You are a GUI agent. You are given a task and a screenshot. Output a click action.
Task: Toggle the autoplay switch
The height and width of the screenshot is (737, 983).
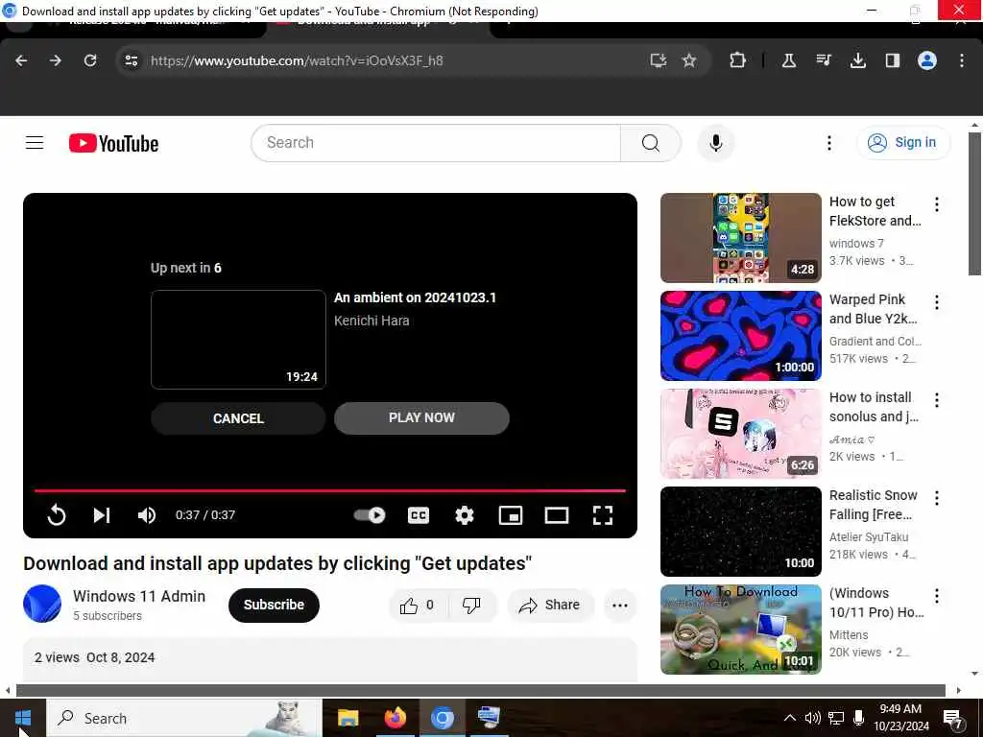370,515
